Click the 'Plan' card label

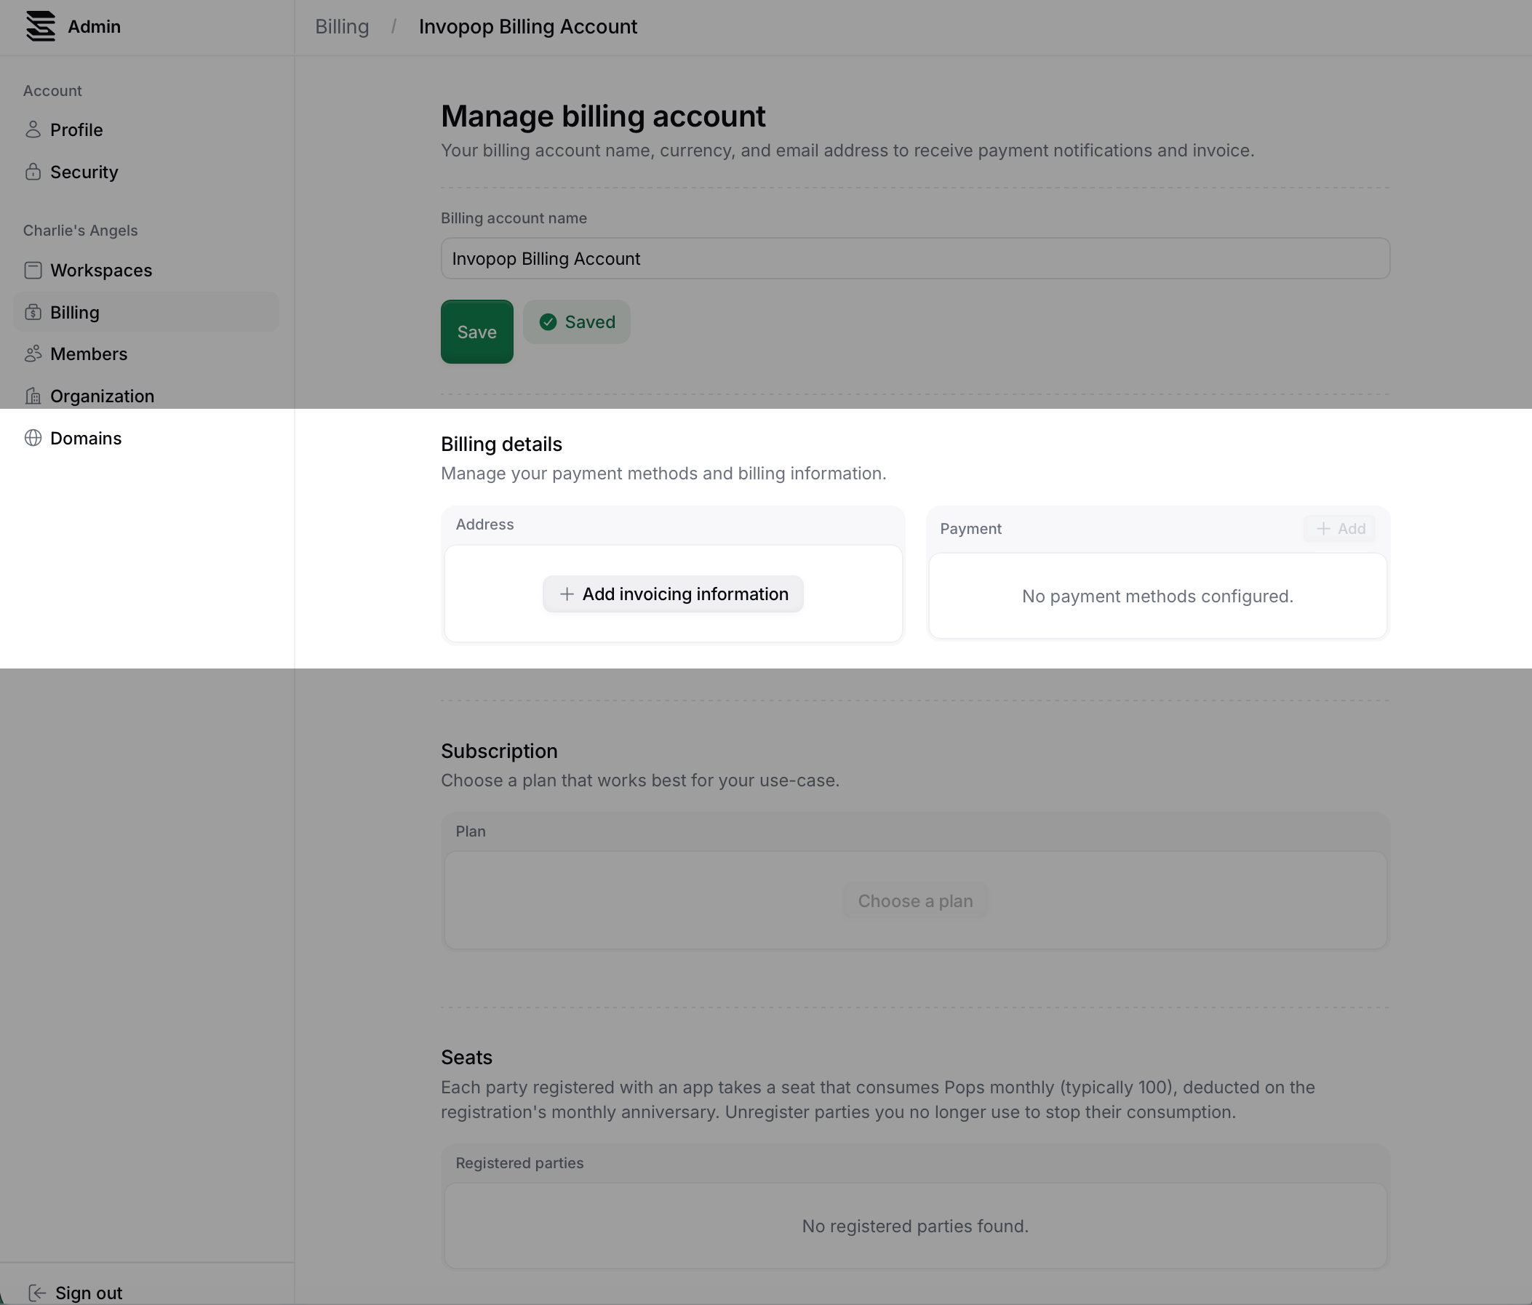470,831
